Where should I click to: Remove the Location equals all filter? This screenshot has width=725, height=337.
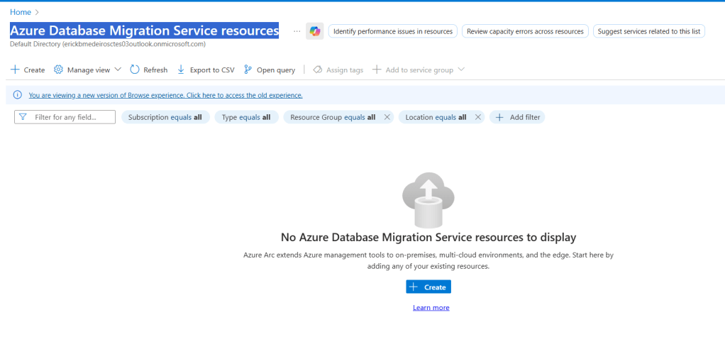pos(477,117)
